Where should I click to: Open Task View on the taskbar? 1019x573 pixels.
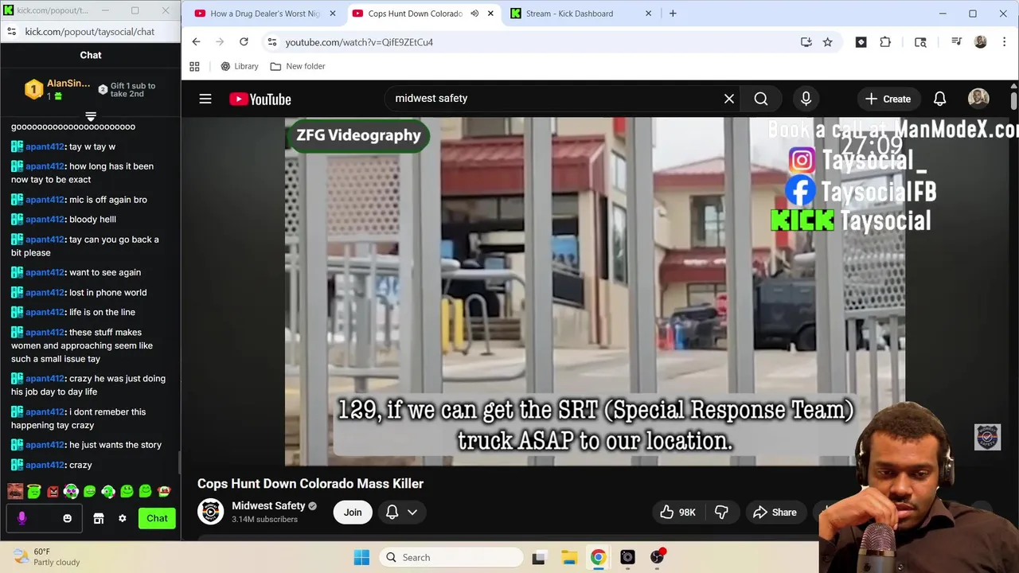pos(539,557)
